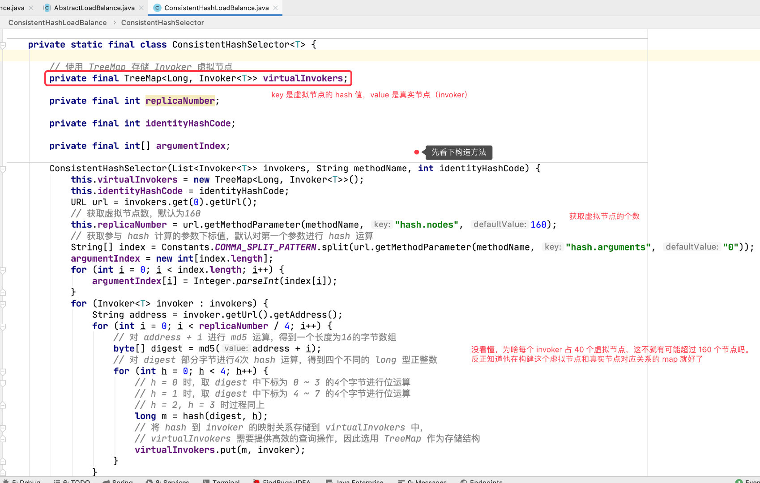The width and height of the screenshot is (760, 483).
Task: Click the class icon on ConsistentHashLoadBalance.java tab
Action: pyautogui.click(x=157, y=8)
